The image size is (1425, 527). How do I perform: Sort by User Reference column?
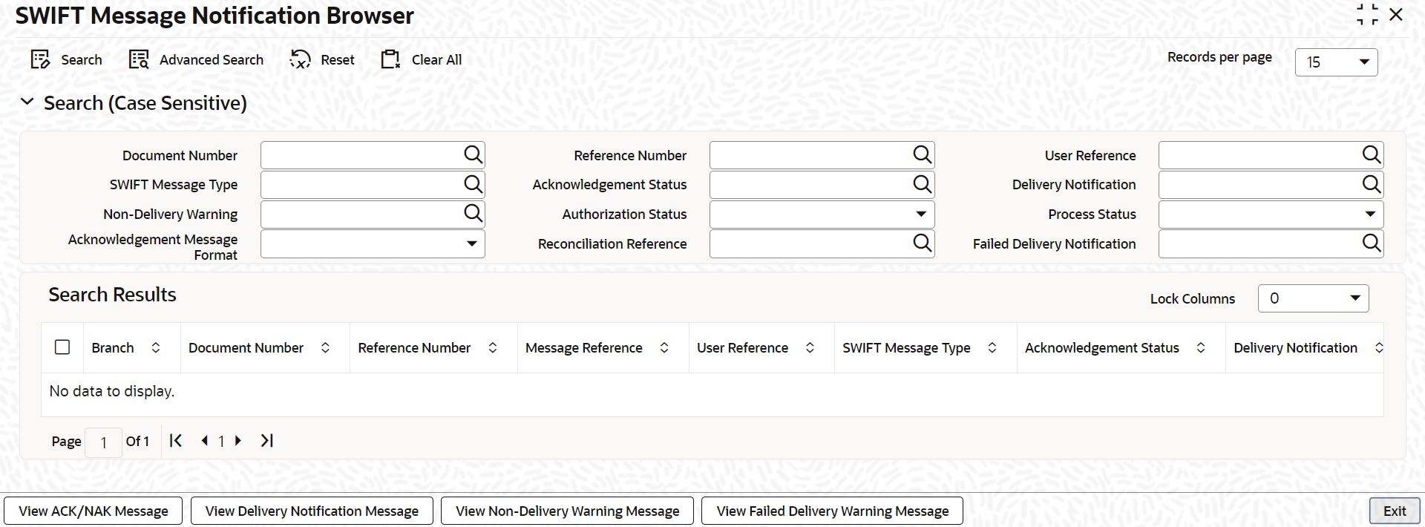click(810, 347)
